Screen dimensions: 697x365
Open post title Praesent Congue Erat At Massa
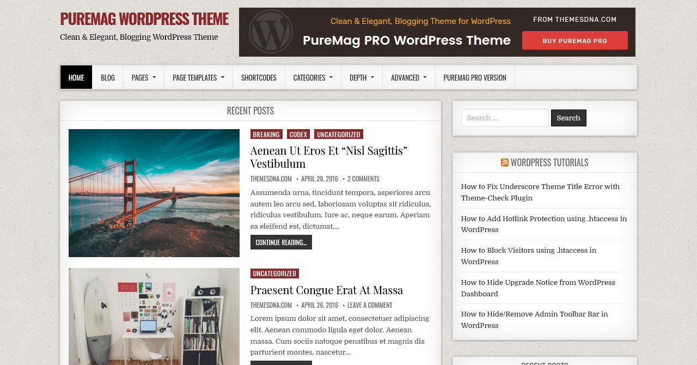(x=327, y=290)
